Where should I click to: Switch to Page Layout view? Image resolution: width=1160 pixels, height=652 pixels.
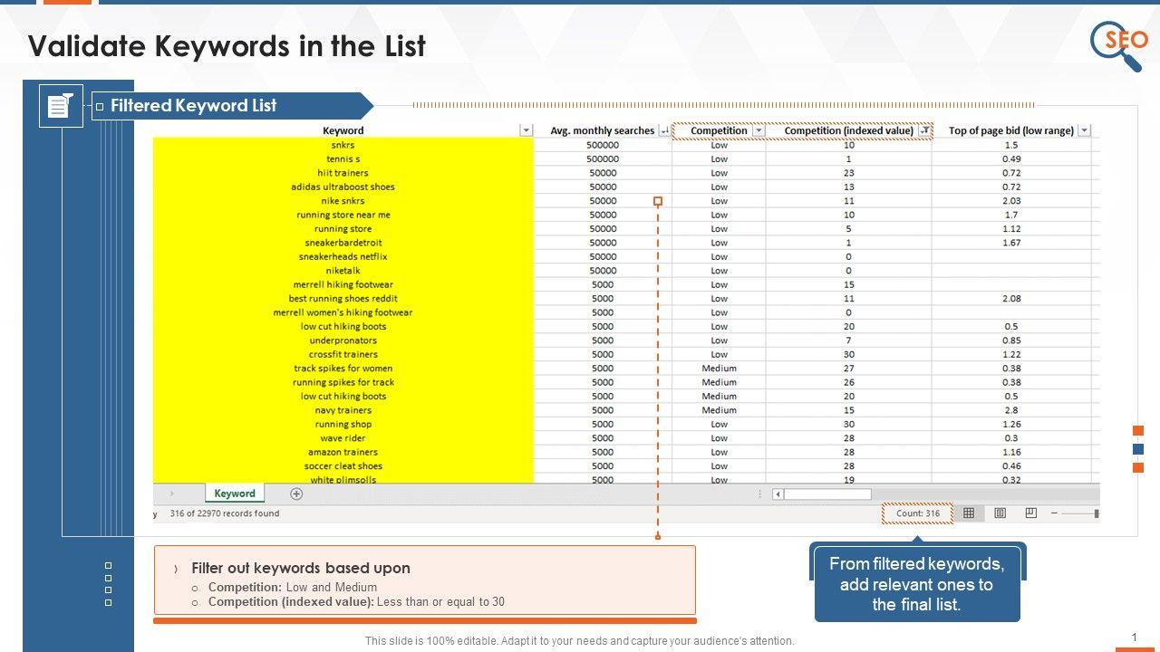(x=1000, y=513)
